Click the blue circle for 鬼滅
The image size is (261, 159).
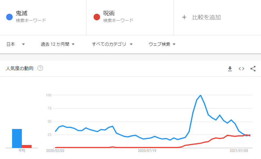click(9, 17)
